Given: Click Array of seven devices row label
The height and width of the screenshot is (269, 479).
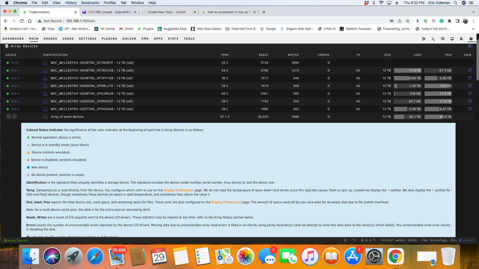Looking at the screenshot, I should [x=67, y=117].
